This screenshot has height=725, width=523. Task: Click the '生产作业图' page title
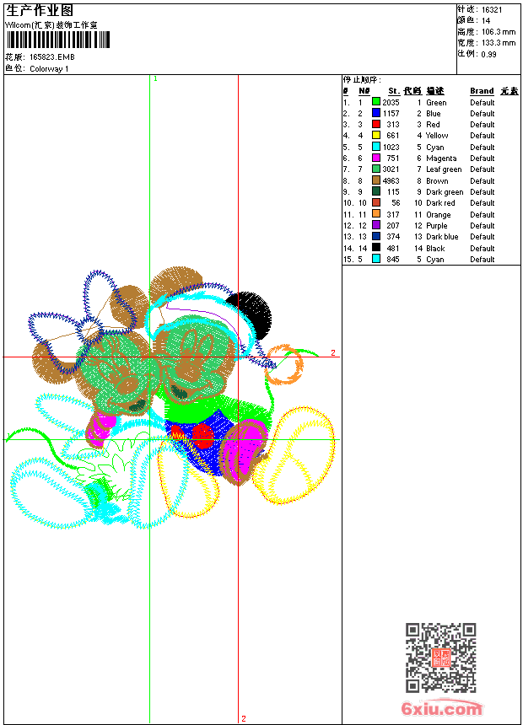[40, 11]
